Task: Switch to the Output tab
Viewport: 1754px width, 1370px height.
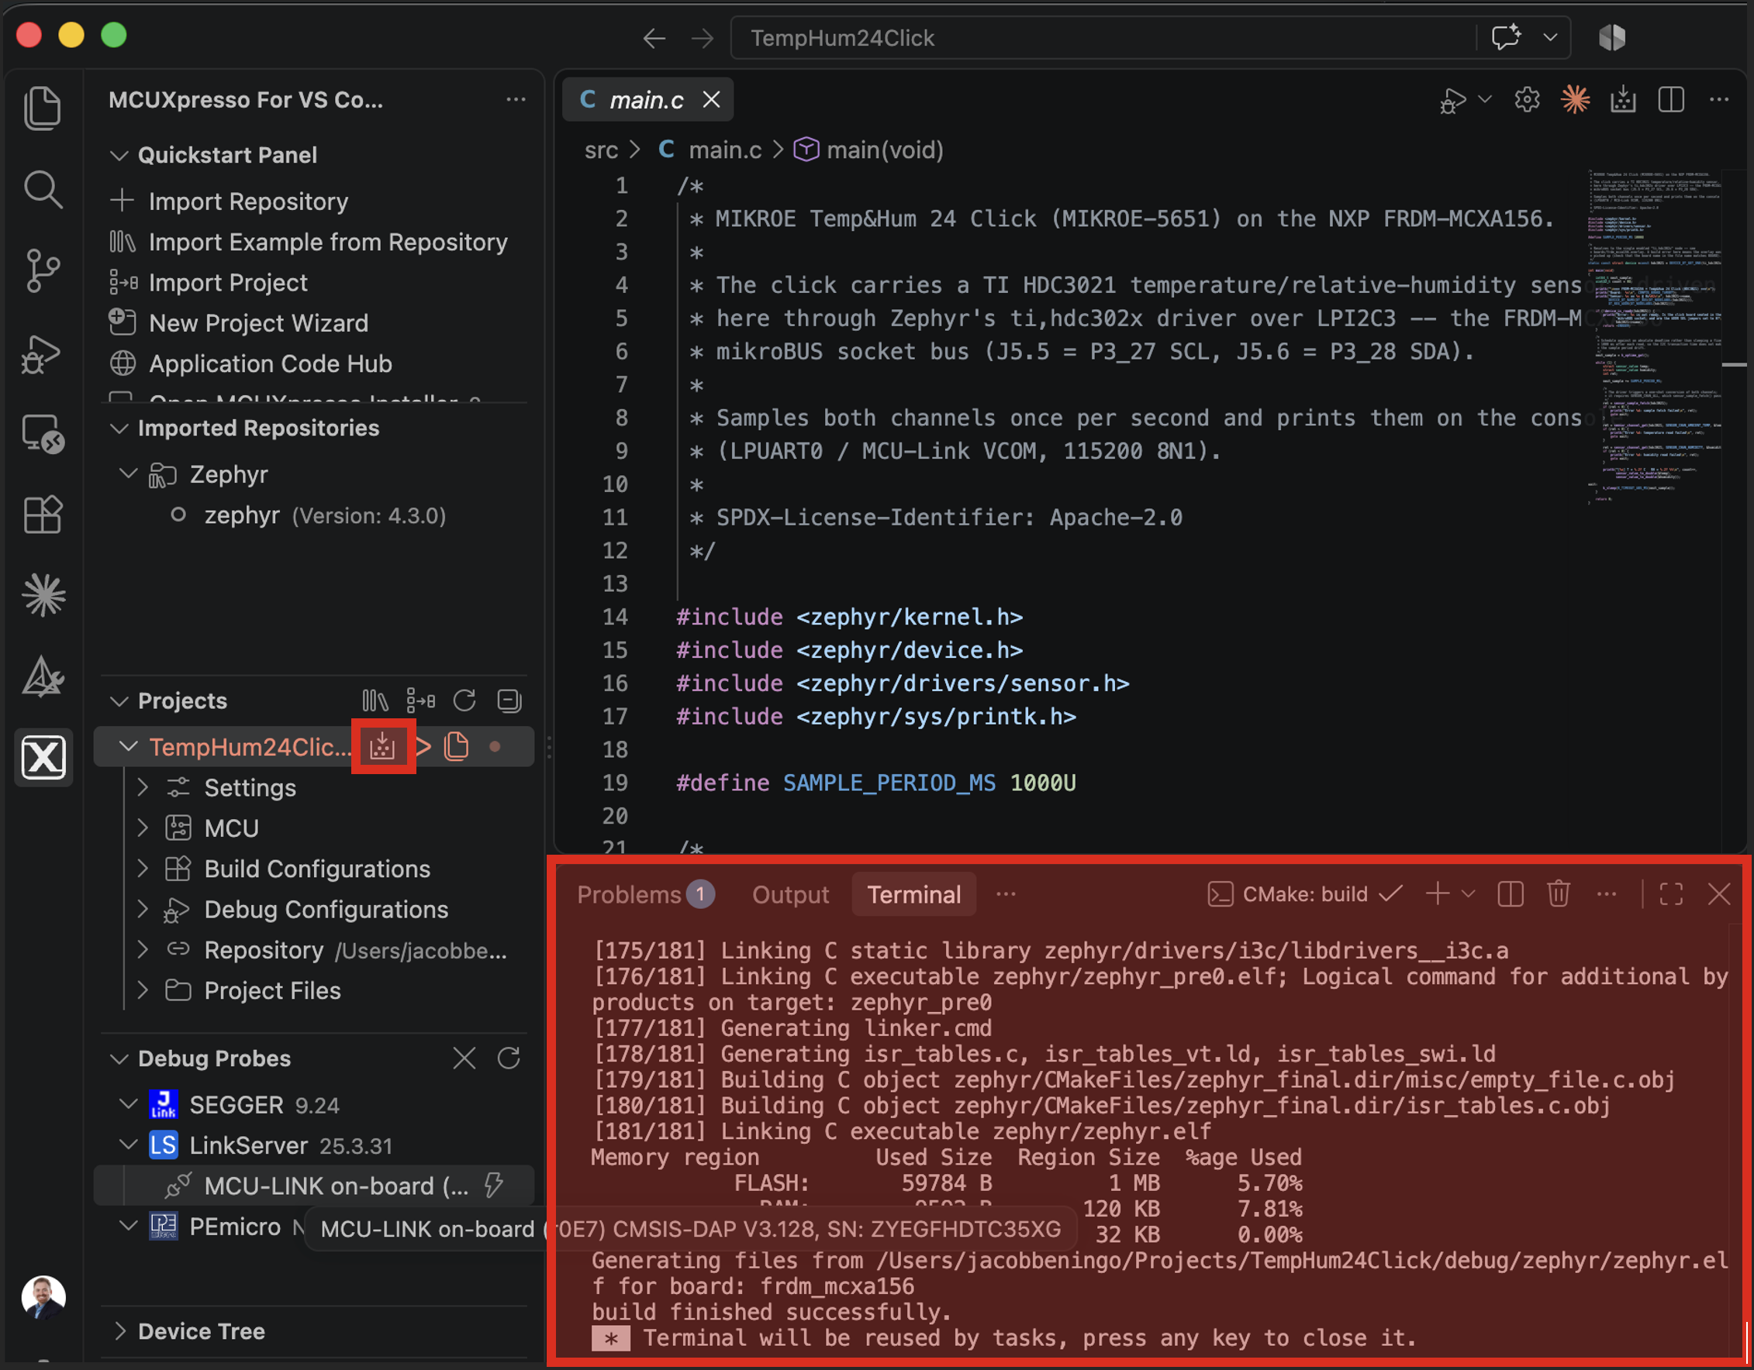Action: [x=790, y=894]
